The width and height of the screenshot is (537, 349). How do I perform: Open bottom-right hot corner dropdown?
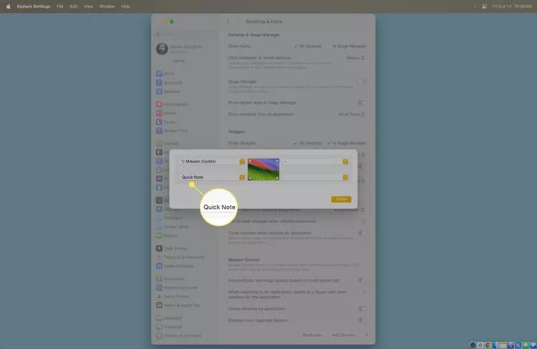pos(316,177)
